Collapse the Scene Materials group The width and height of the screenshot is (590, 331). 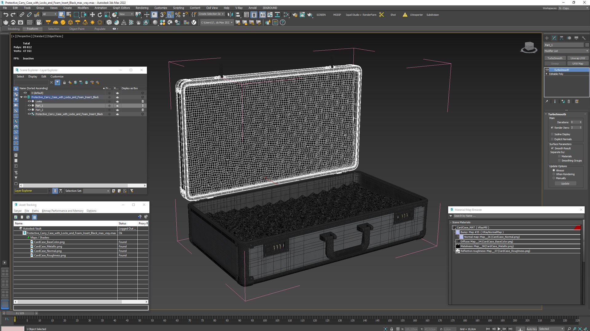pyautogui.click(x=451, y=223)
